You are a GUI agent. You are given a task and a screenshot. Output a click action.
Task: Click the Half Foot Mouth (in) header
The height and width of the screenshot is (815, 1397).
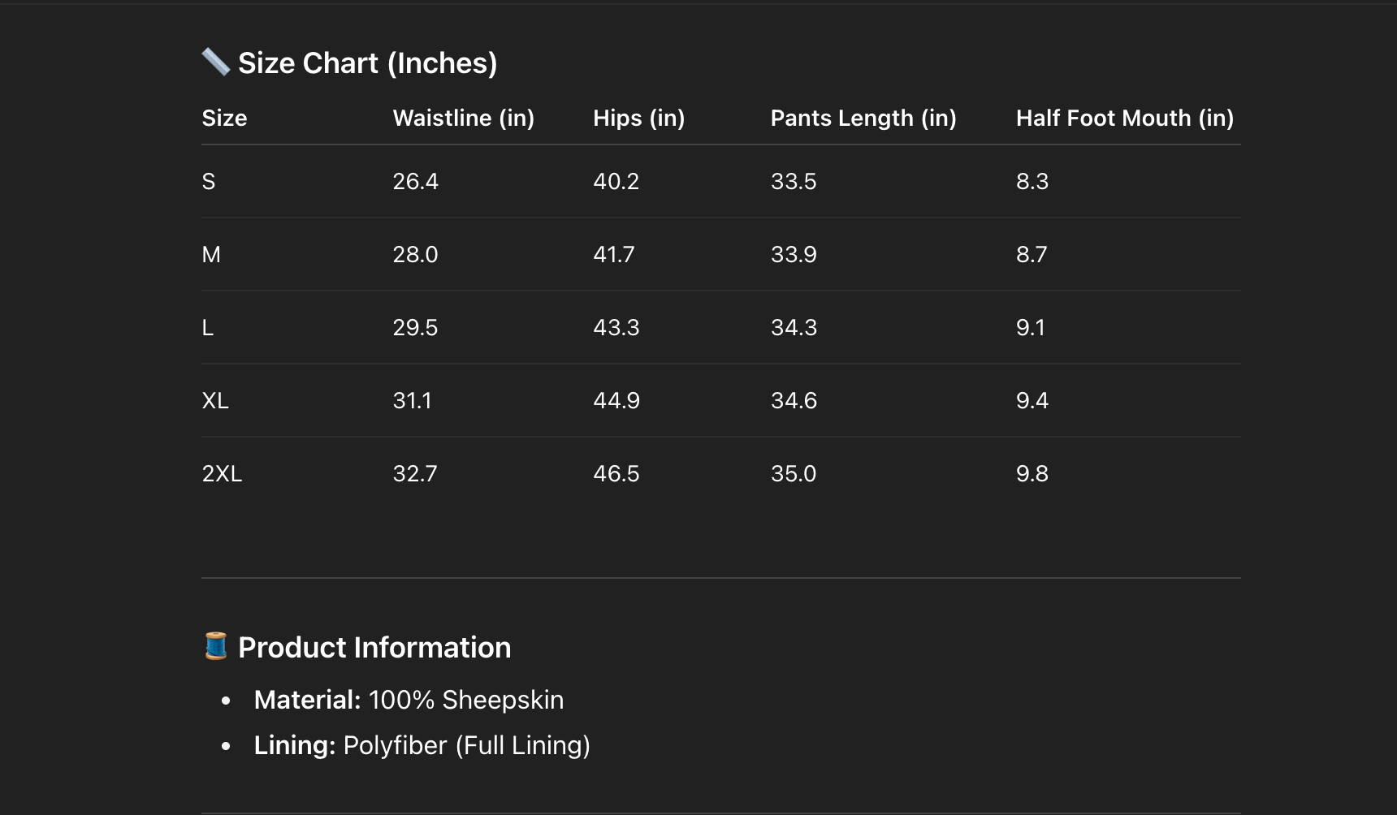click(x=1124, y=119)
